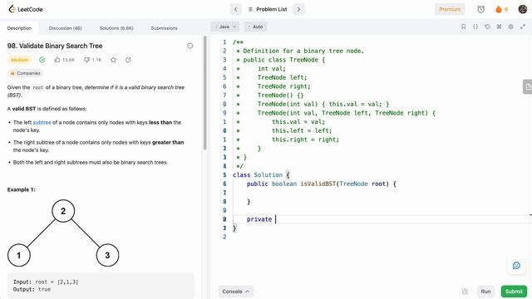532x299 pixels.
Task: Open the keyboard shortcuts icon
Action: pyautogui.click(x=499, y=27)
